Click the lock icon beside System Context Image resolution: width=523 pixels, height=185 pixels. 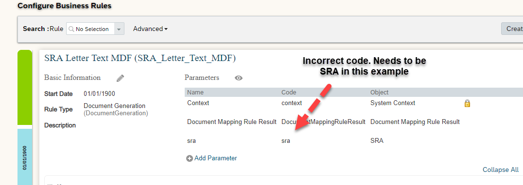pos(467,103)
